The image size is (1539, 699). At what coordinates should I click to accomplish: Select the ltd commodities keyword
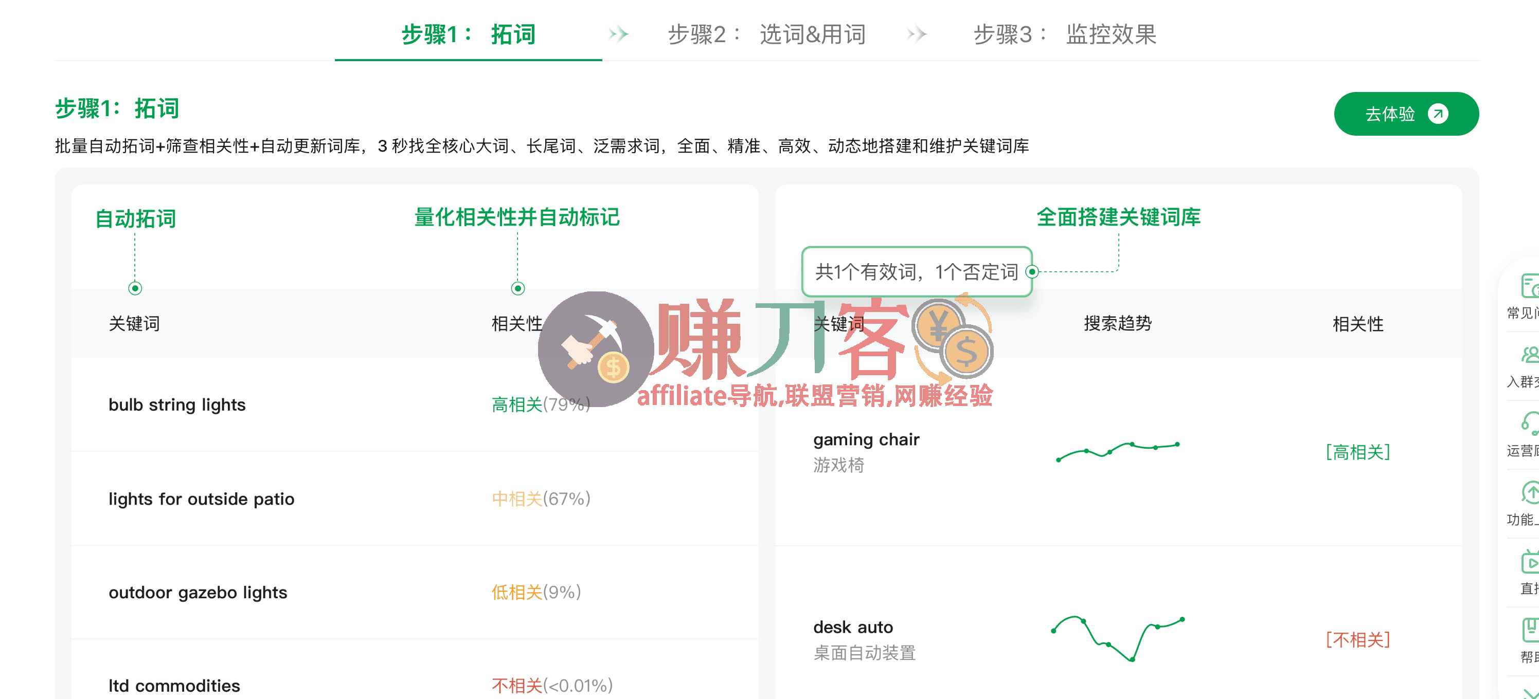point(174,685)
